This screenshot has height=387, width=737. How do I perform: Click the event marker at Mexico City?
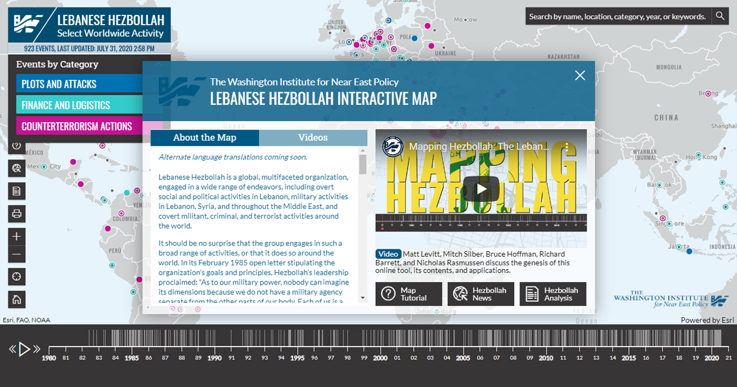click(44, 166)
